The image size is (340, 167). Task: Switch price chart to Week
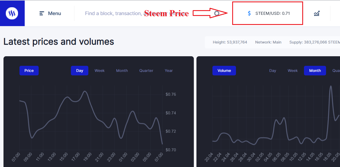pos(99,70)
